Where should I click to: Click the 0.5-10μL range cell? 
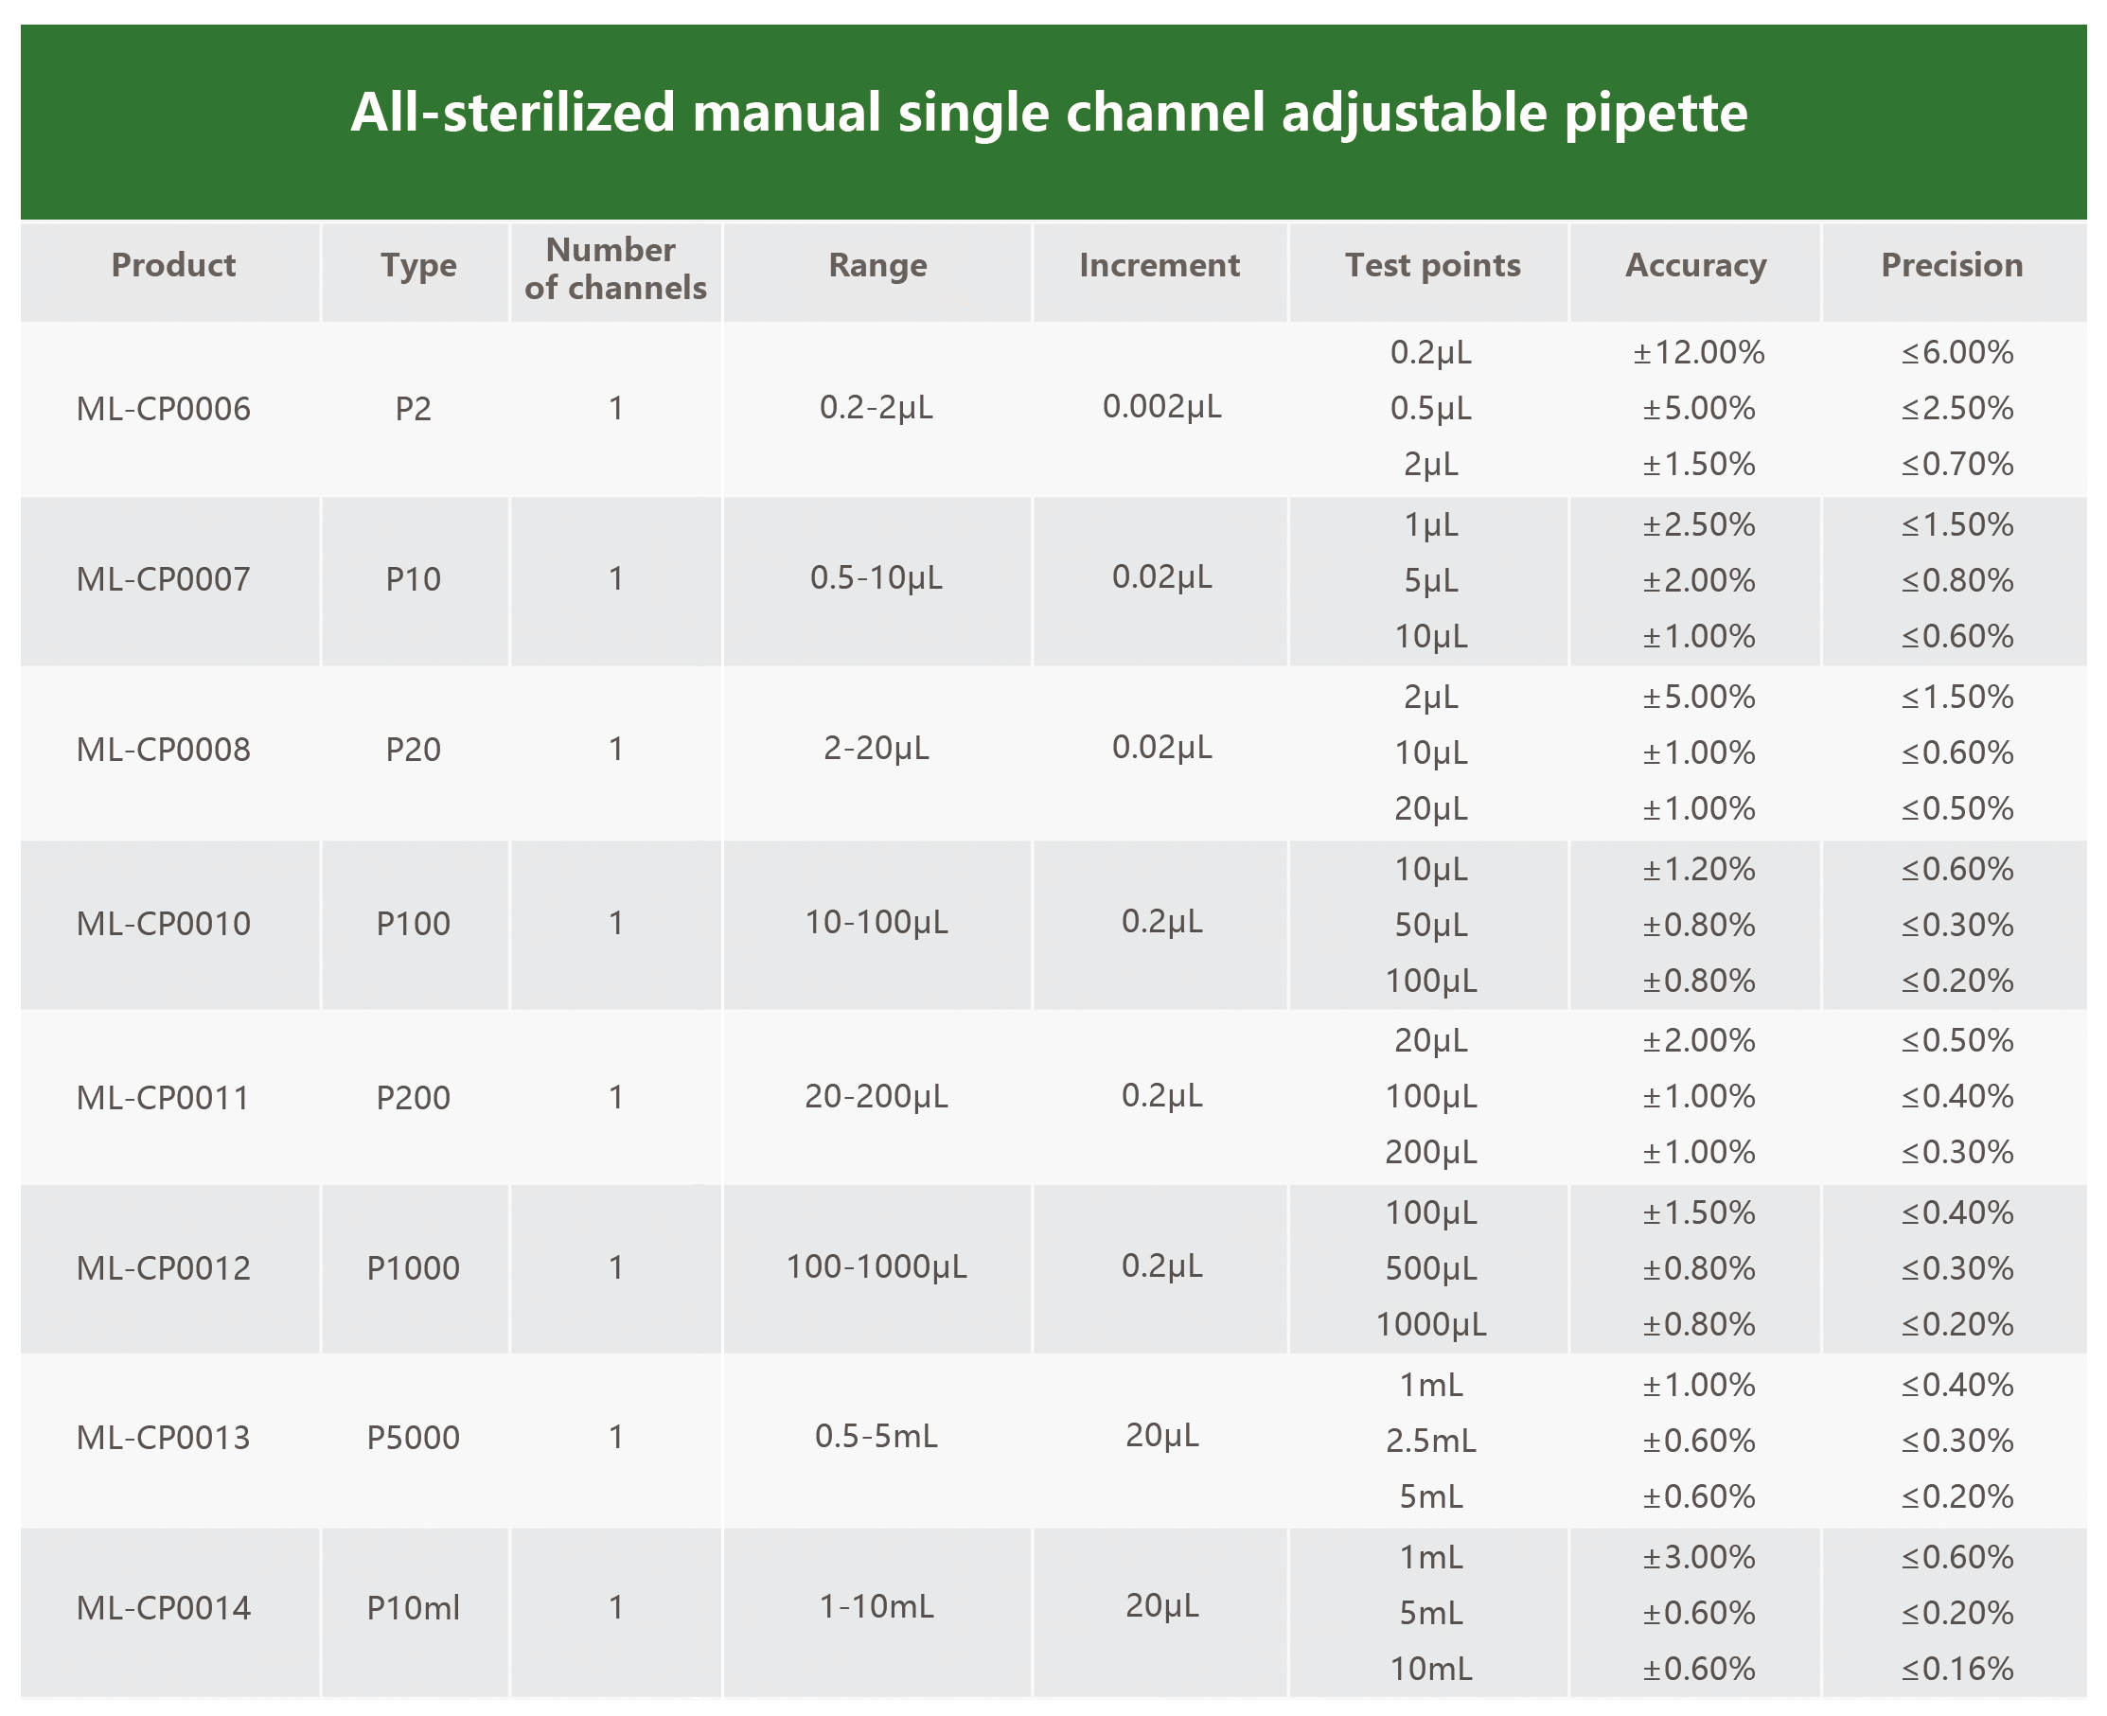[876, 578]
